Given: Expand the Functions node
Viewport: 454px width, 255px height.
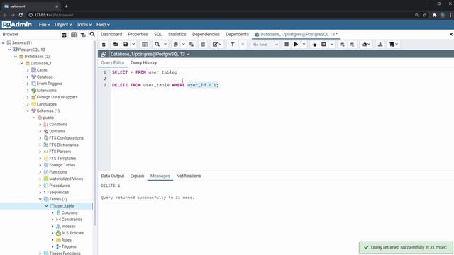Looking at the screenshot, I should click(x=40, y=172).
